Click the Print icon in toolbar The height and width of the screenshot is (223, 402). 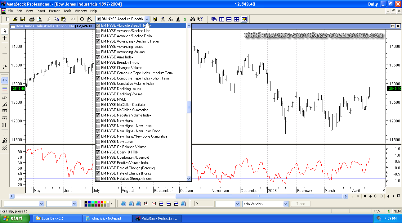(32, 19)
